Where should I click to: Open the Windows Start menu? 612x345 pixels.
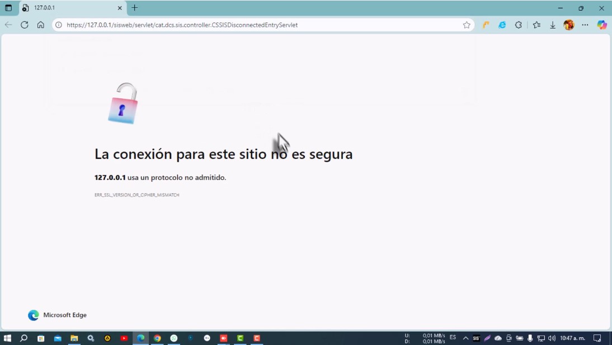click(8, 338)
